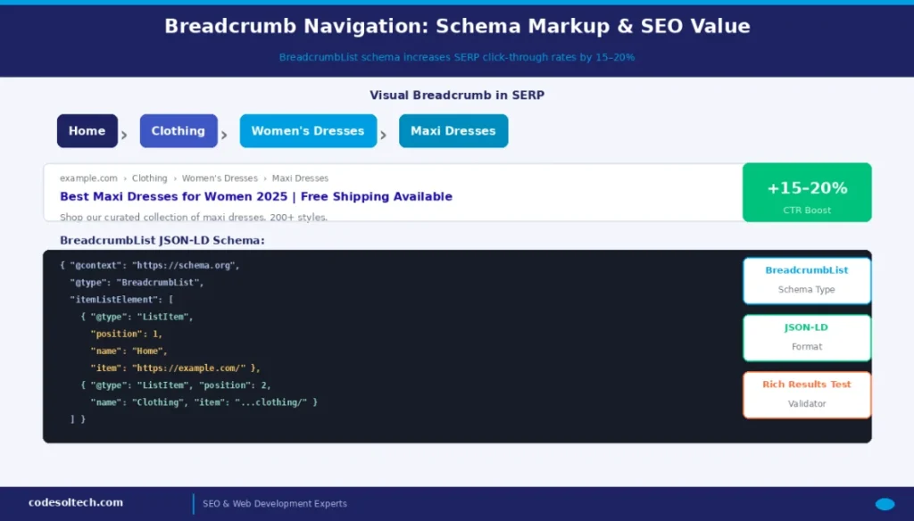Viewport: 914px width, 521px height.
Task: Select the "Home" breadcrumb button
Action: [x=87, y=130]
